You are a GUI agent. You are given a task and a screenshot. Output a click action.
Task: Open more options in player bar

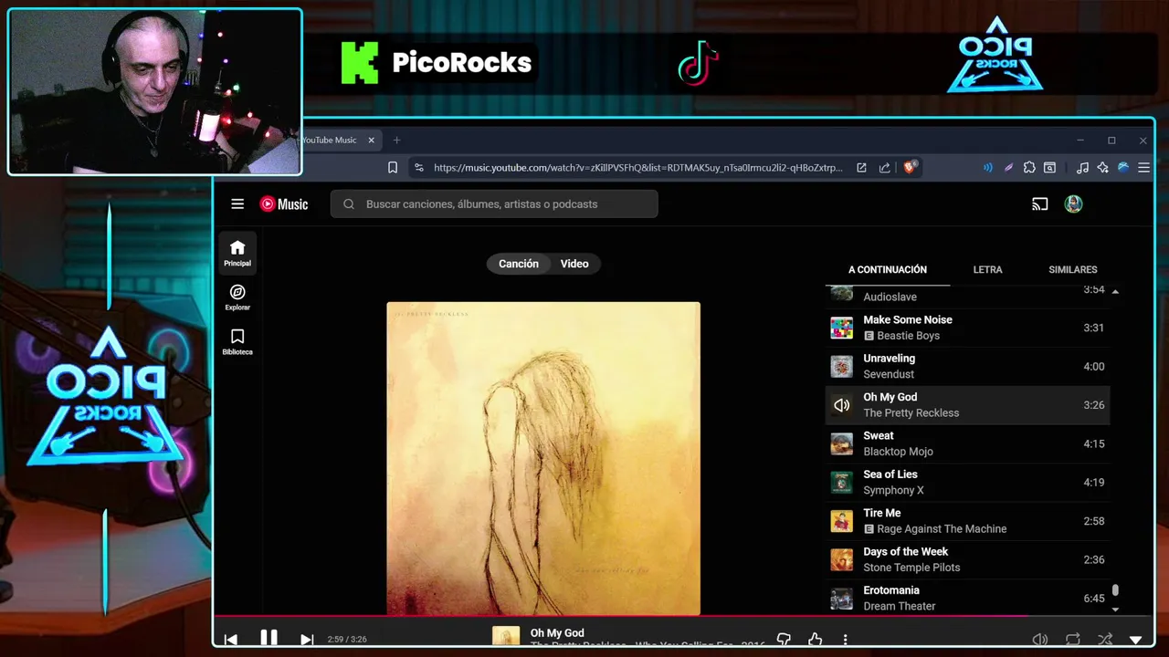coord(845,640)
